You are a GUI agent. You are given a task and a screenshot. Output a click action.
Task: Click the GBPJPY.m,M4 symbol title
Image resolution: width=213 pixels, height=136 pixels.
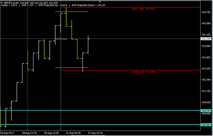click(x=11, y=3)
